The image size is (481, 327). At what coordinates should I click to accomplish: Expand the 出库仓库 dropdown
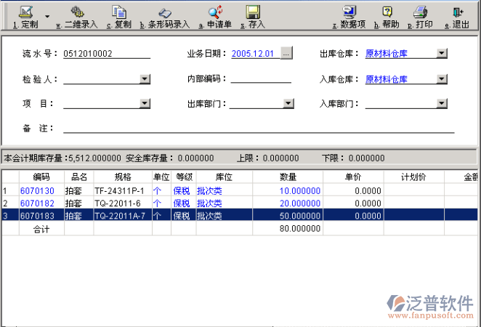(x=441, y=54)
